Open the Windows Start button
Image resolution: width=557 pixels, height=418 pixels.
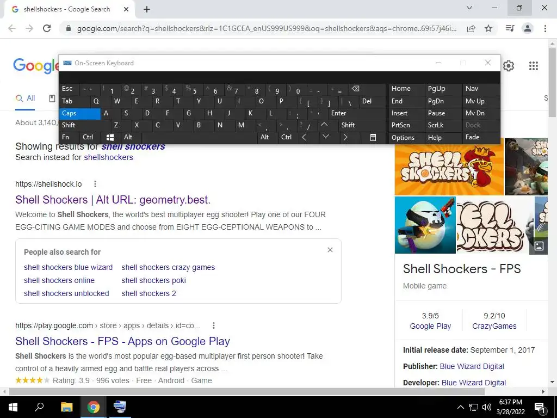[x=13, y=407]
